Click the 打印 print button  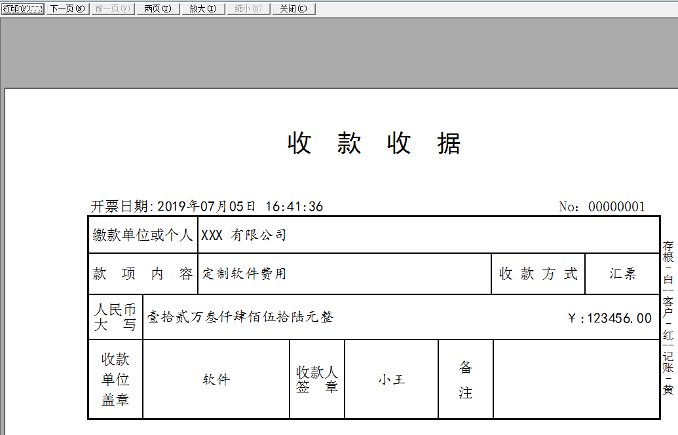[22, 9]
